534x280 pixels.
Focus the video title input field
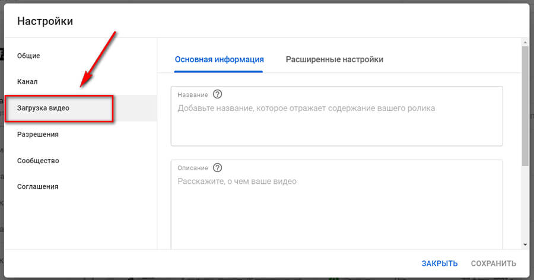(x=336, y=122)
